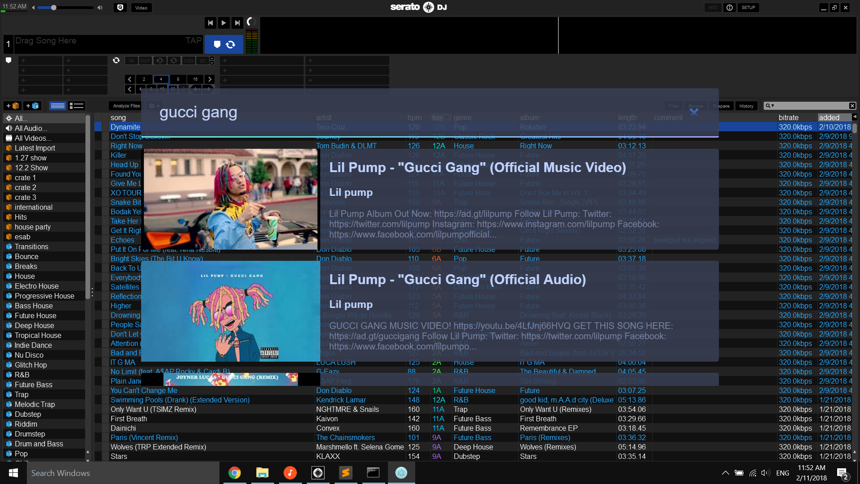
Task: Click the auto loop sync icon
Action: 116,60
